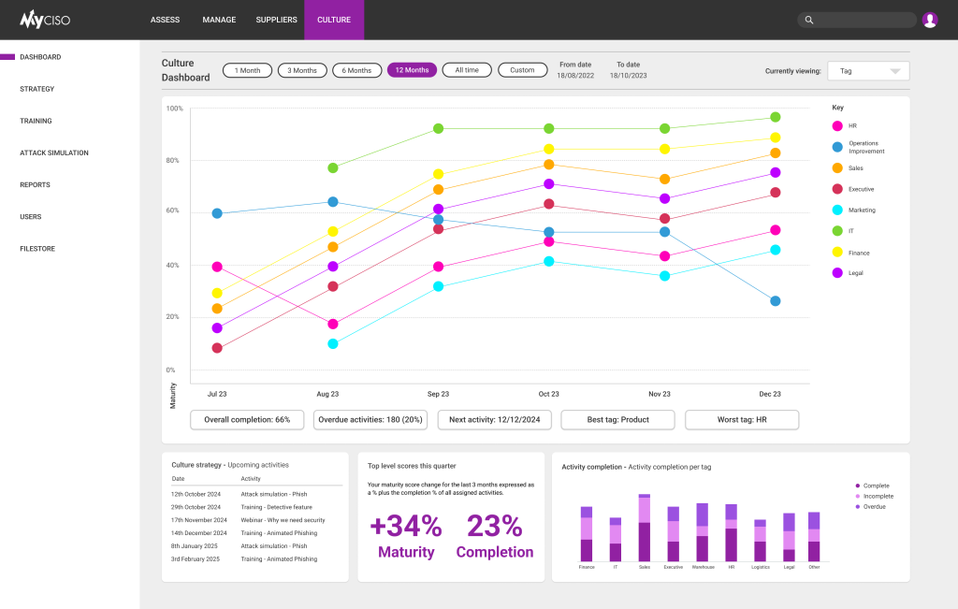Select the 6 Months time range
The width and height of the screenshot is (958, 609).
point(356,69)
